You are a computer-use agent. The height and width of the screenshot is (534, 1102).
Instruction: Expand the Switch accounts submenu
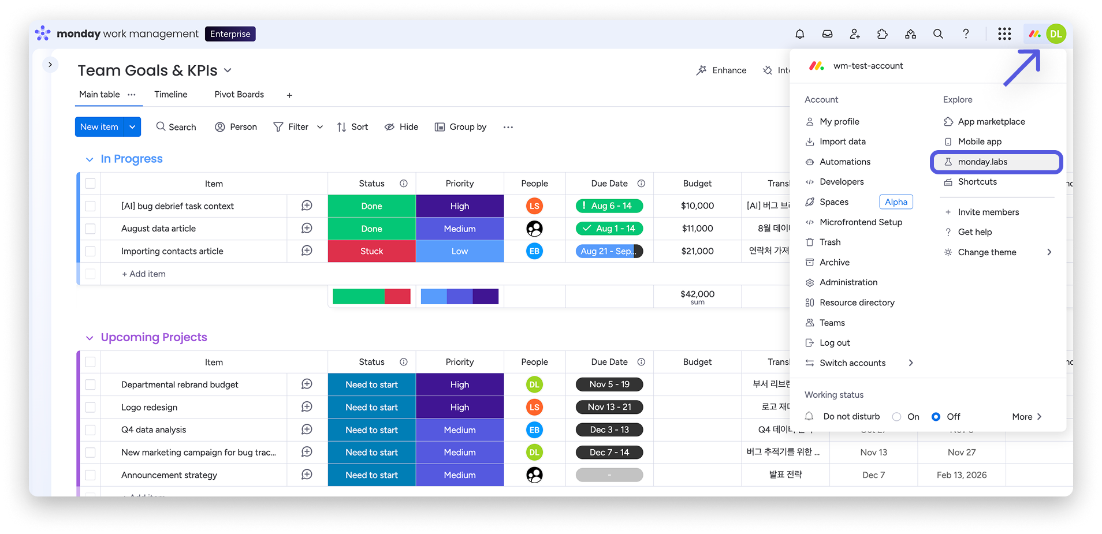[x=911, y=363]
